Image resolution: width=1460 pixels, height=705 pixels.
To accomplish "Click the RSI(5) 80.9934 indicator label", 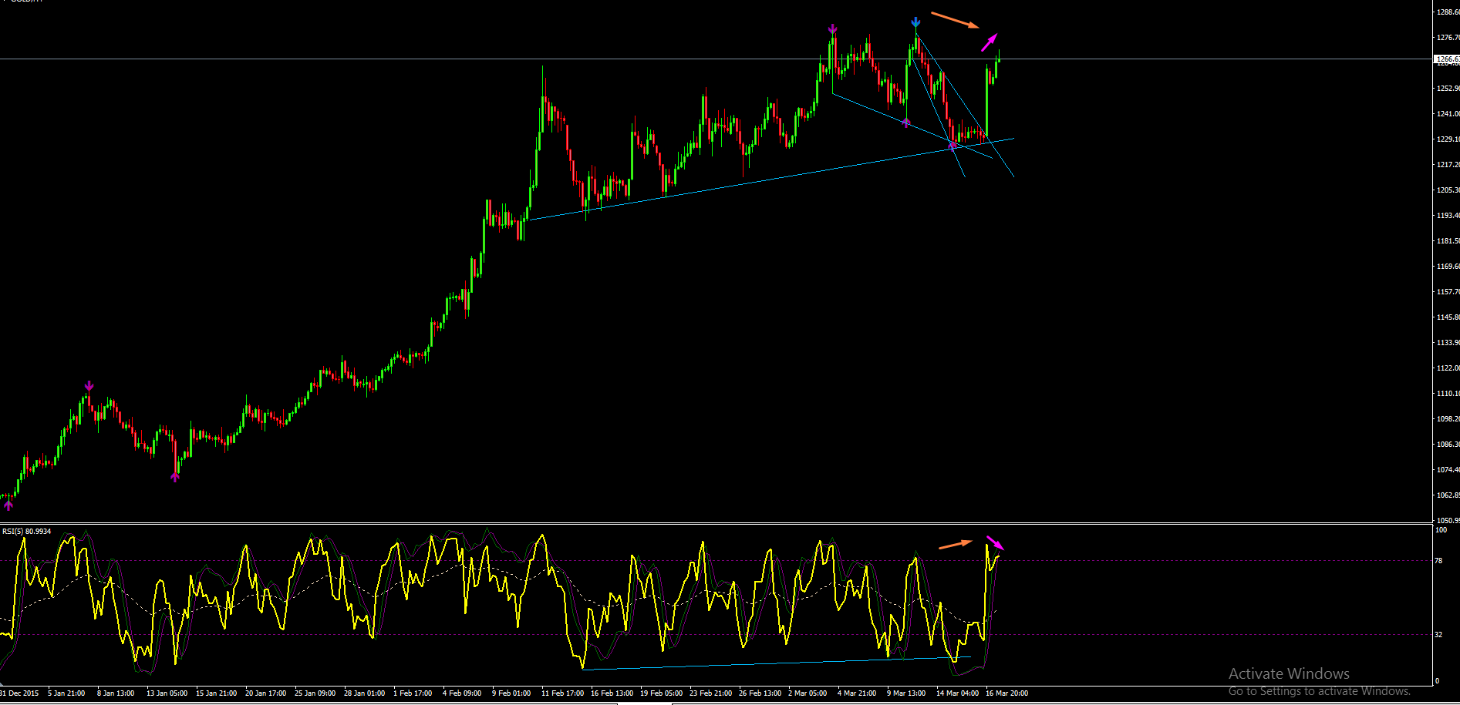I will coord(27,531).
